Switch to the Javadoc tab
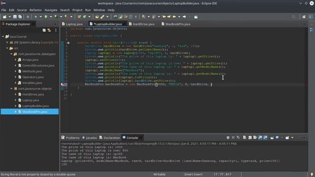 coord(90,138)
